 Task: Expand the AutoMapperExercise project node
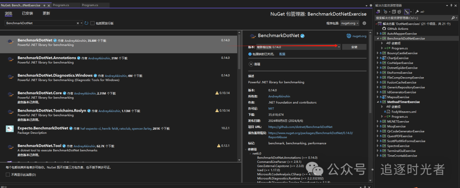[377, 34]
